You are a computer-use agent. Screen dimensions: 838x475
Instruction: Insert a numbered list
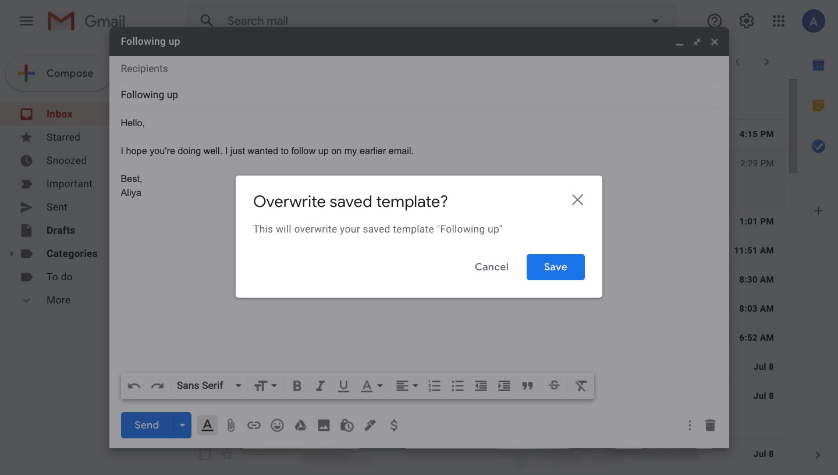point(434,386)
